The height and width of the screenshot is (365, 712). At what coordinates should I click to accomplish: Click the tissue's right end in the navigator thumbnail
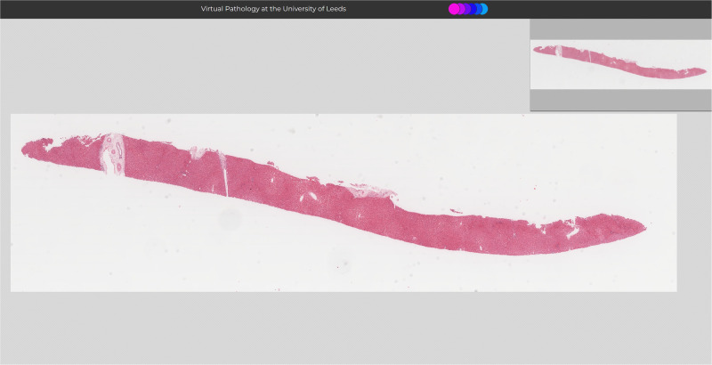click(703, 71)
